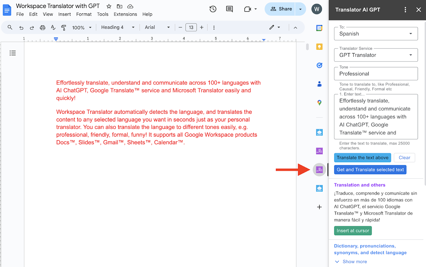The height and width of the screenshot is (267, 426).
Task: Open the Heading 4 paragraph style dropdown
Action: pos(118,27)
